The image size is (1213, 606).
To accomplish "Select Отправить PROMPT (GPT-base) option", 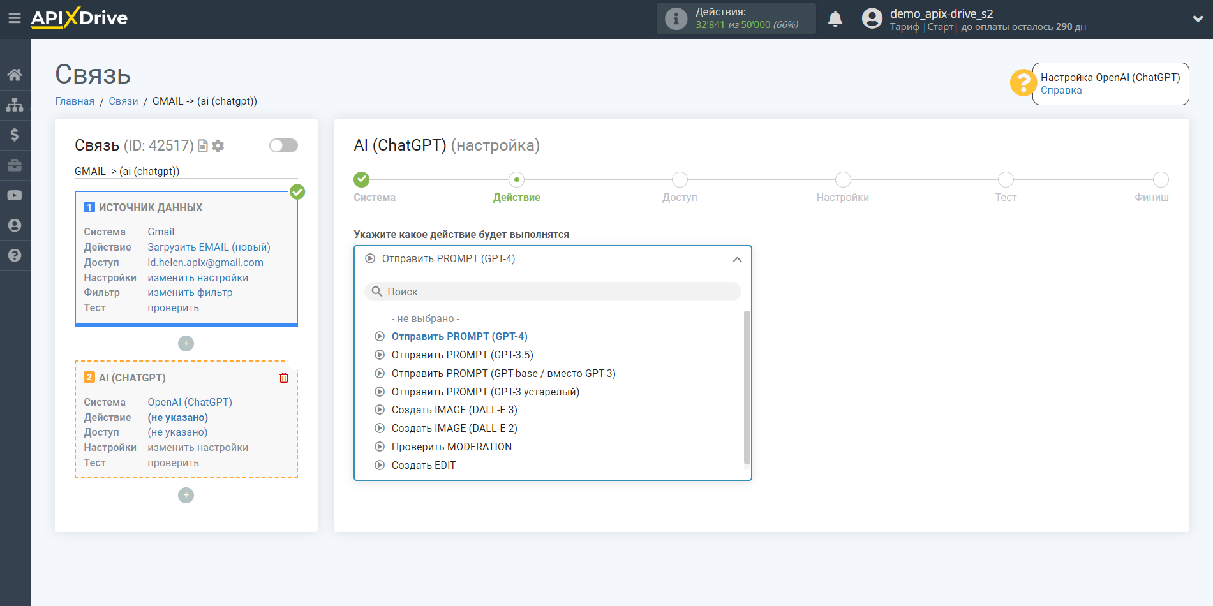I will (x=503, y=373).
